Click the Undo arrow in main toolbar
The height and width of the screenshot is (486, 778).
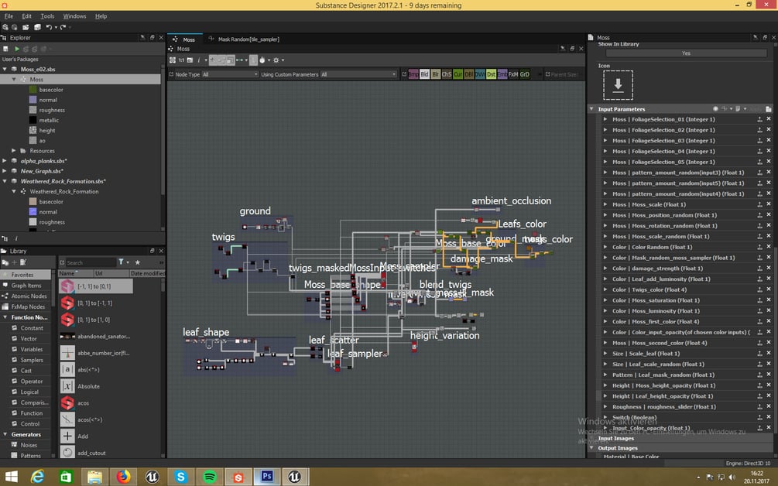click(x=49, y=27)
